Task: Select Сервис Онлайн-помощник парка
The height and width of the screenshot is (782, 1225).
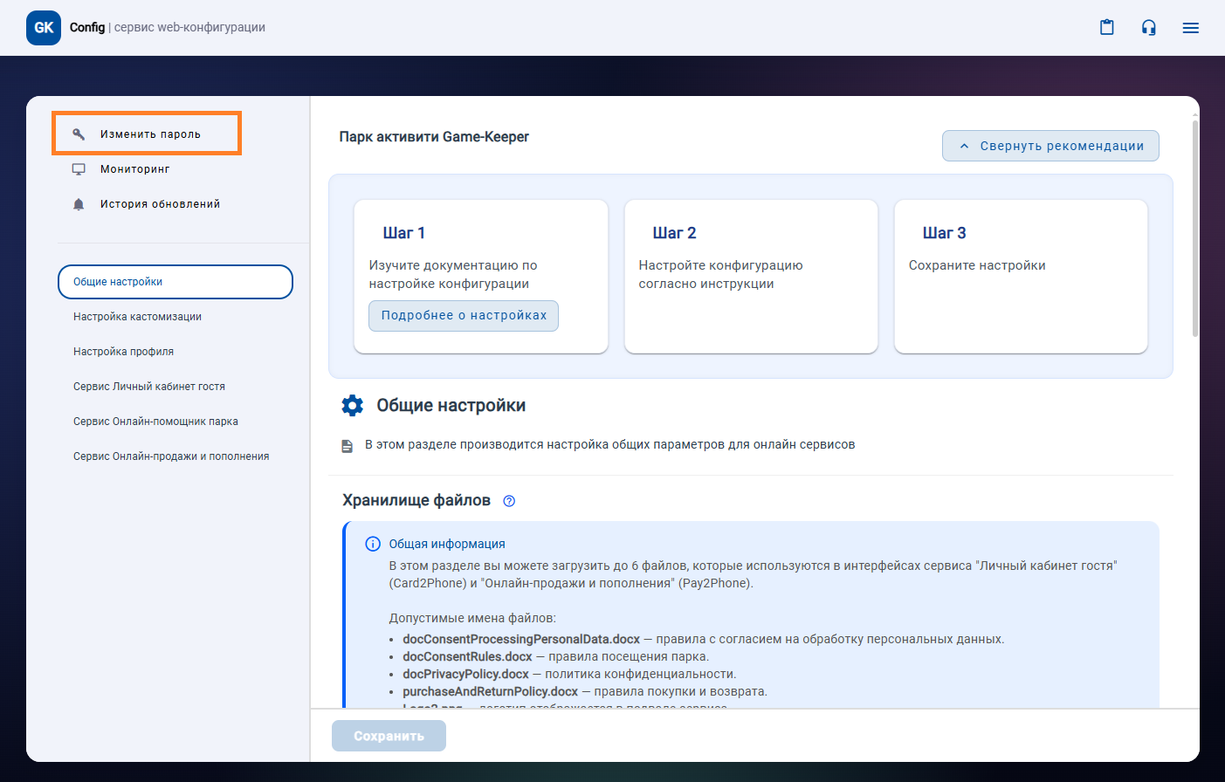Action: tap(155, 422)
